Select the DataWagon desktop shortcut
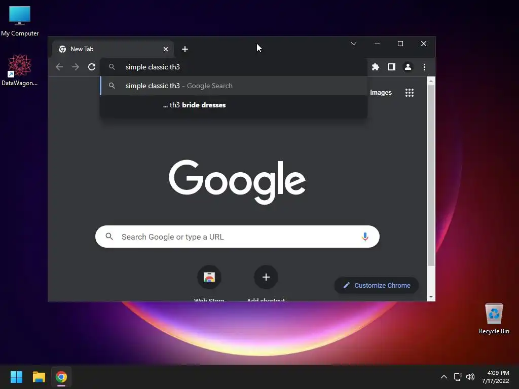The width and height of the screenshot is (519, 389). (x=20, y=70)
